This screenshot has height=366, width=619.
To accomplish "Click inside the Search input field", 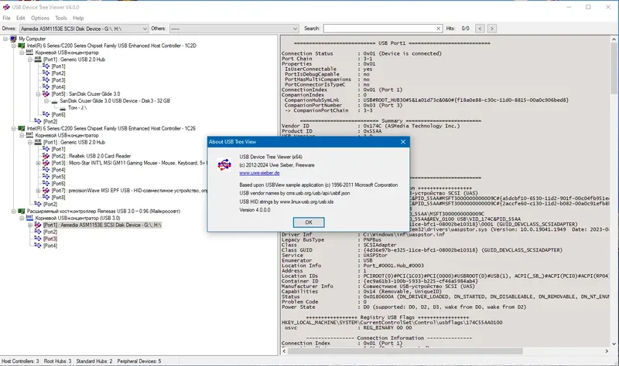I will [x=379, y=29].
